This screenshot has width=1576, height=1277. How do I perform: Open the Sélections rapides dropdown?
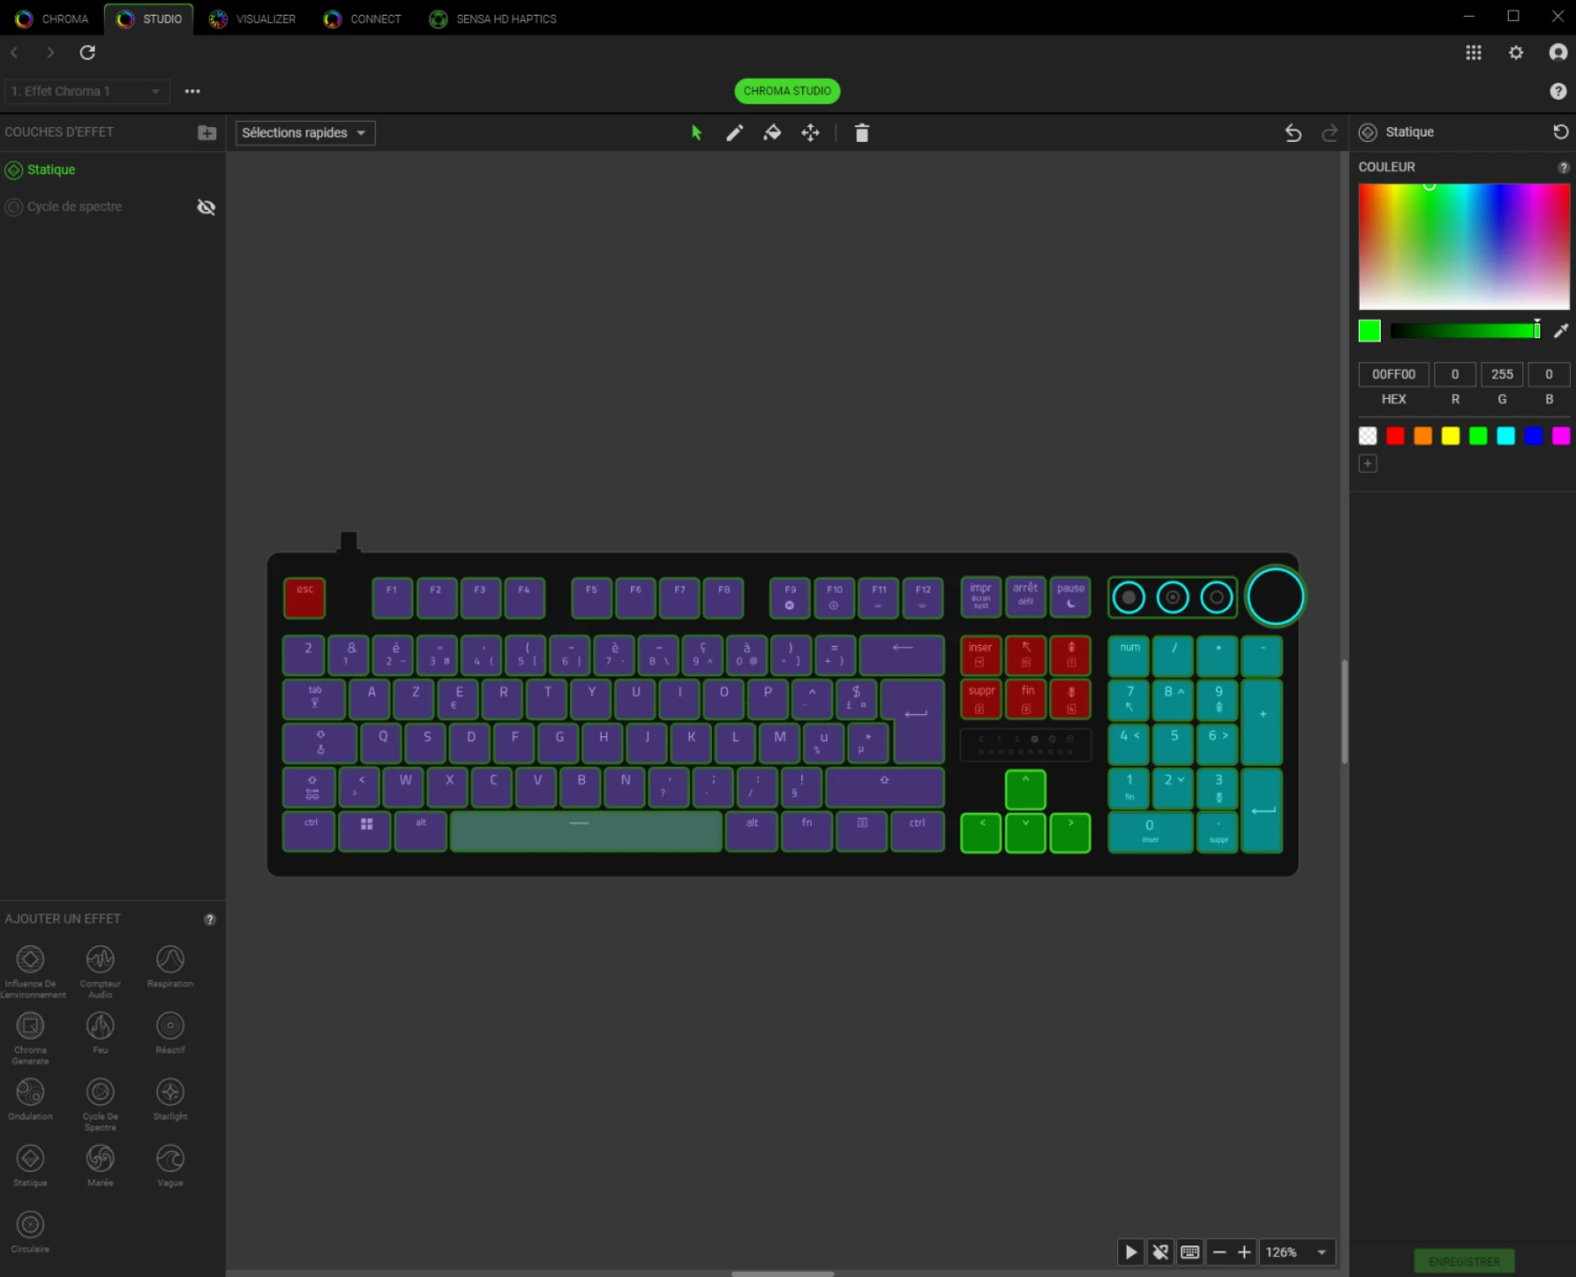tap(305, 132)
